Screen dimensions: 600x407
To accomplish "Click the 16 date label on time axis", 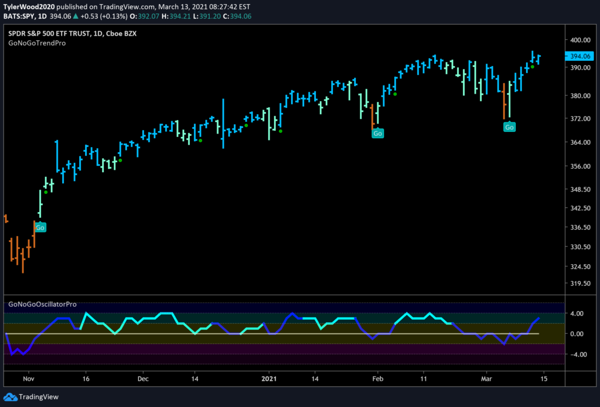I will [x=86, y=379].
